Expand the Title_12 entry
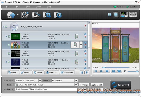Screen dimensions: 141x97 click(6, 37)
